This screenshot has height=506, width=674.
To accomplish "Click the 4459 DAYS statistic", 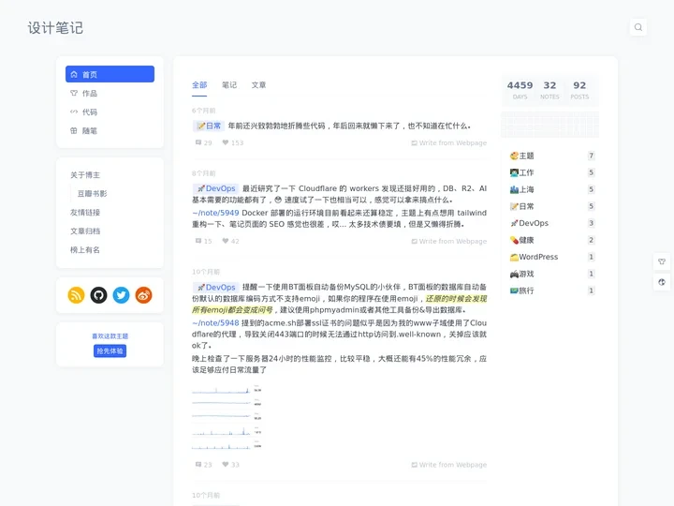I will pos(520,90).
